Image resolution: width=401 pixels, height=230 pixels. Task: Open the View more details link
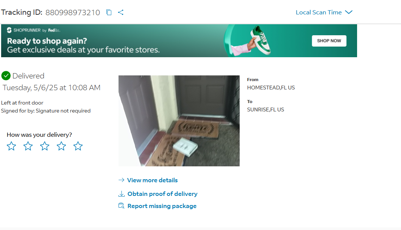tap(152, 180)
